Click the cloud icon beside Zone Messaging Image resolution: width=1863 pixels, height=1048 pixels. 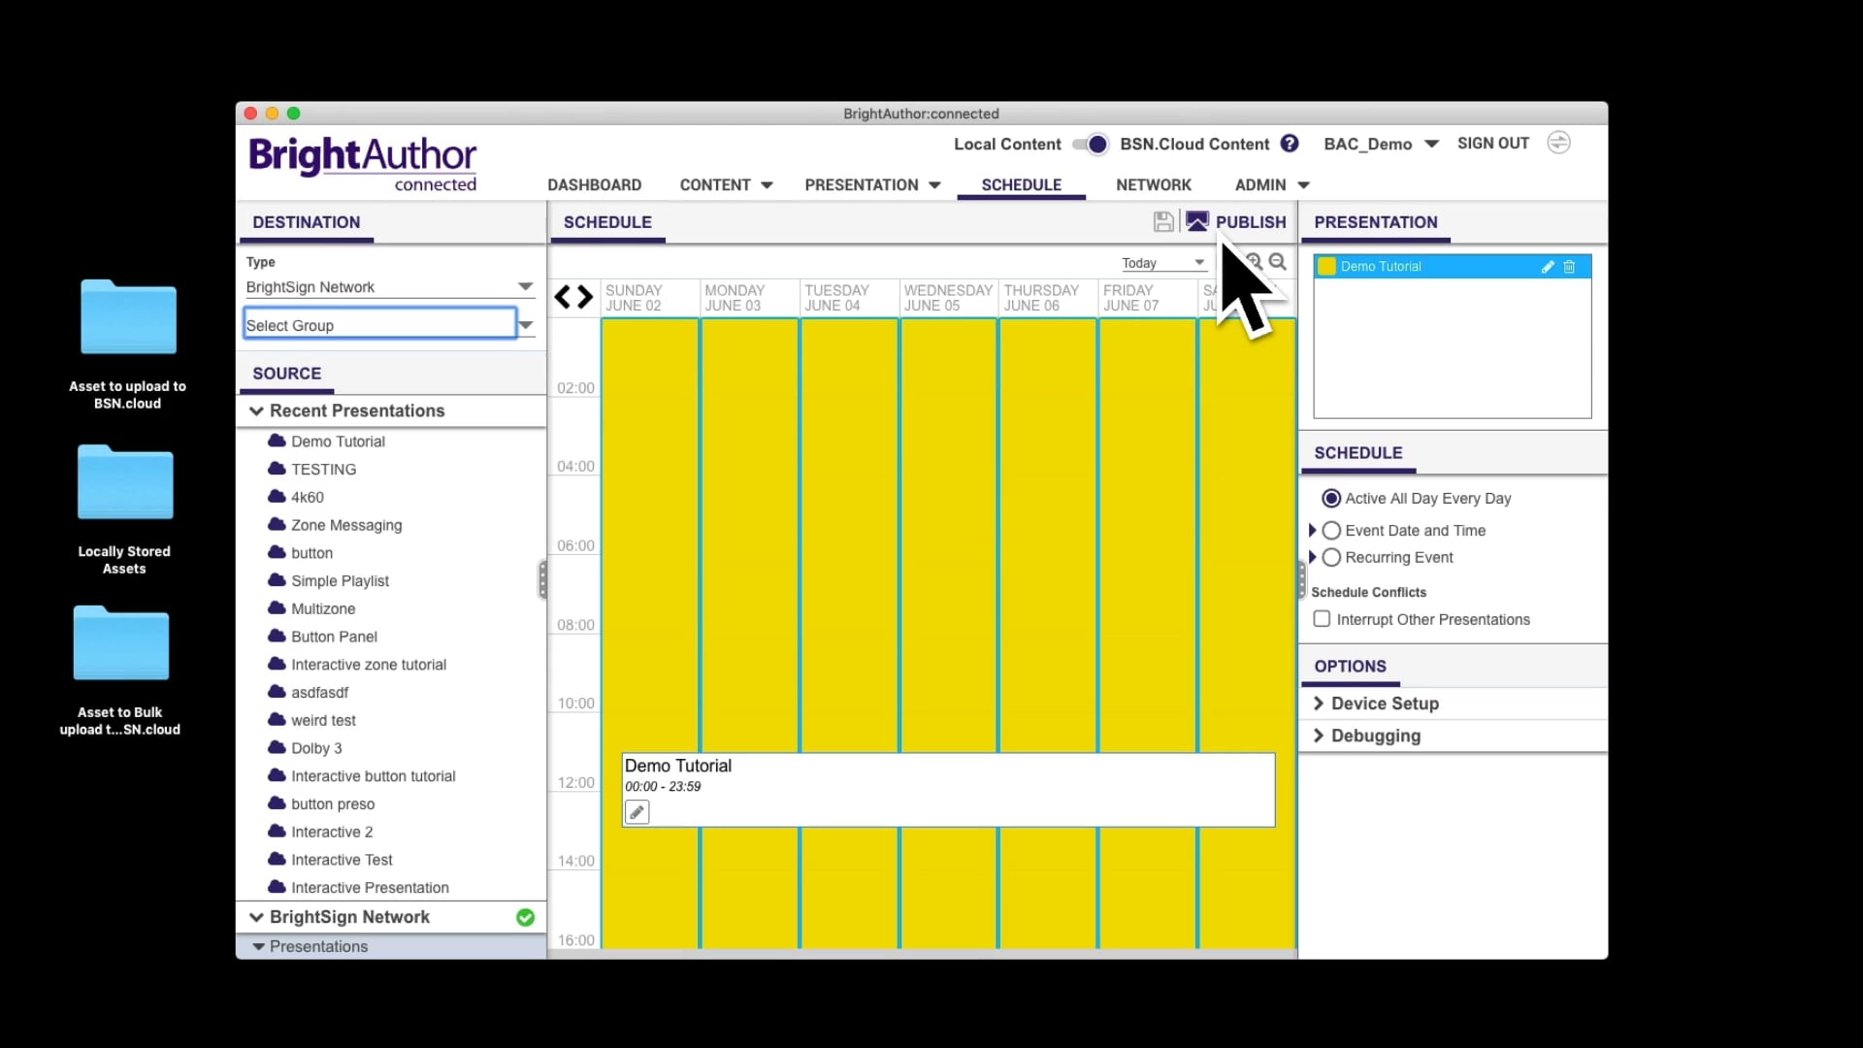(x=277, y=525)
